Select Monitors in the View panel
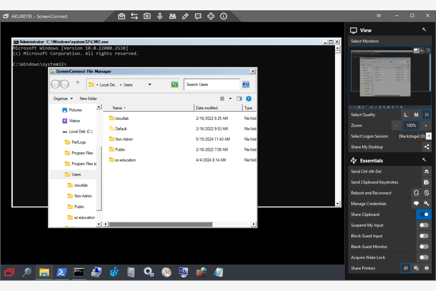The width and height of the screenshot is (436, 291). [365, 41]
